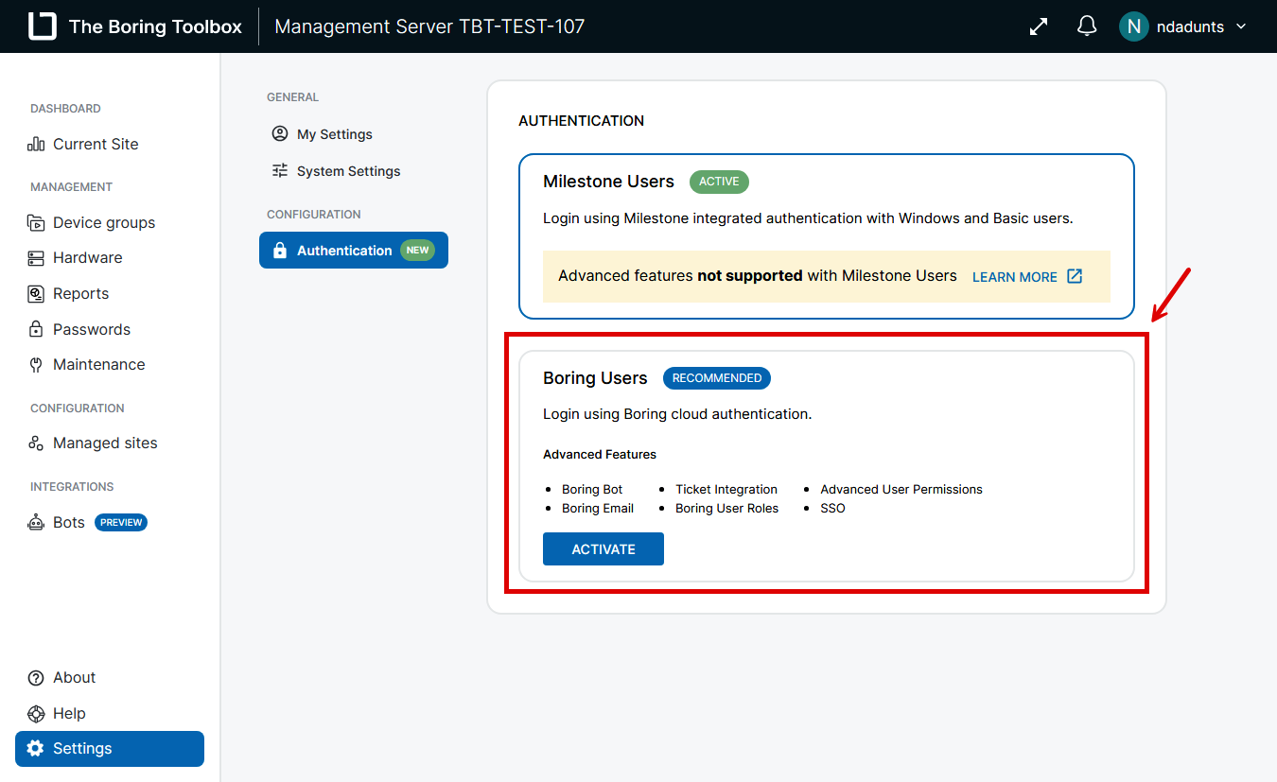Click the Passwords lock icon
Viewport: 1277px width, 782px height.
pos(36,329)
